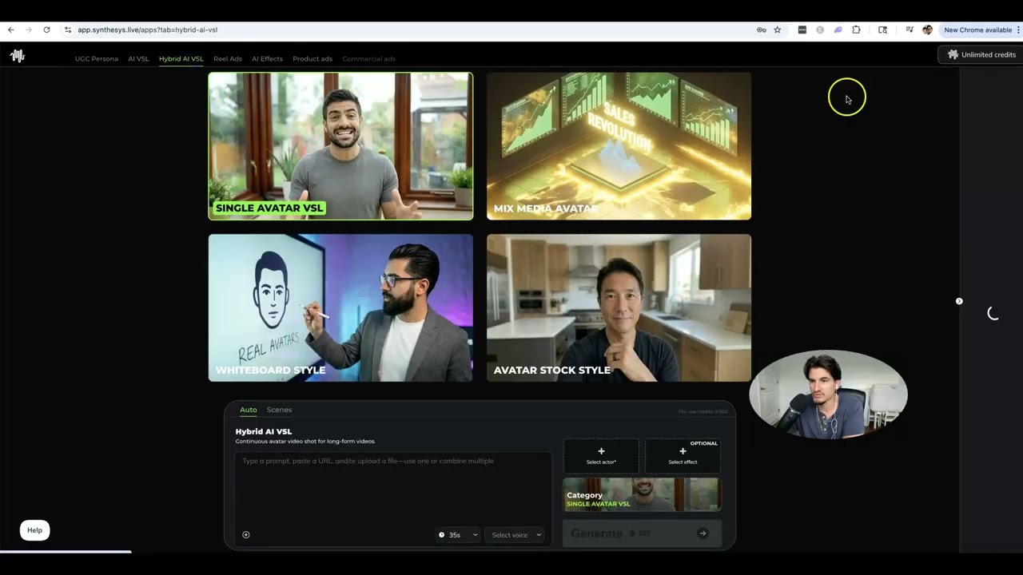Click the small round arrow on the right panel edge
This screenshot has width=1023, height=575.
tap(959, 301)
